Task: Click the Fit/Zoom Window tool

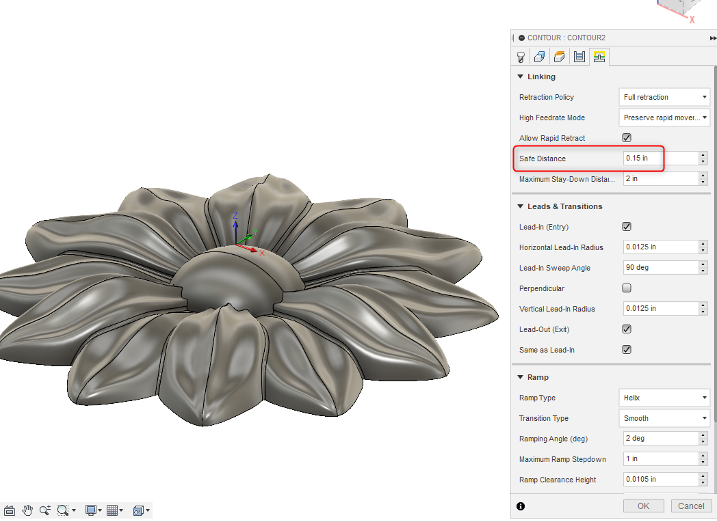Action: (x=63, y=510)
